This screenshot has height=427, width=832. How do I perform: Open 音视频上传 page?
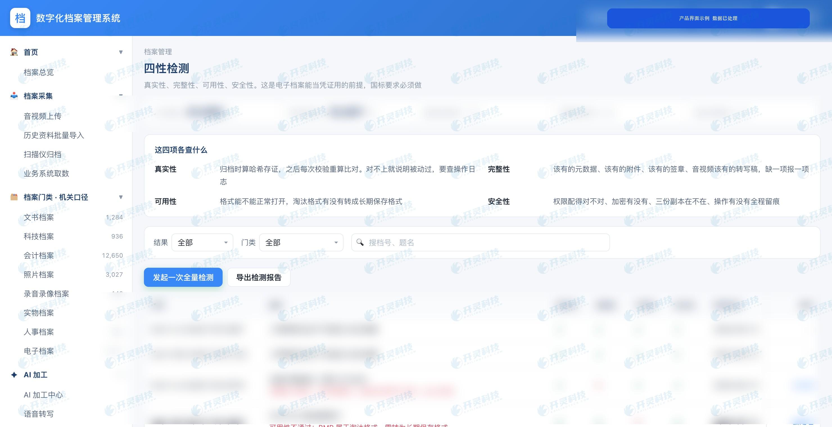[x=43, y=116]
